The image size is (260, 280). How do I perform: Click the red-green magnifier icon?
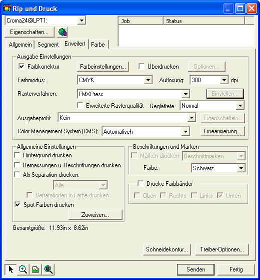click(x=48, y=269)
